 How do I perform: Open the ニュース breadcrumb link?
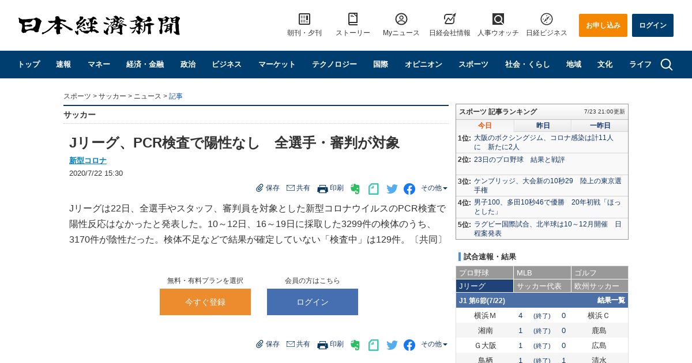148,96
